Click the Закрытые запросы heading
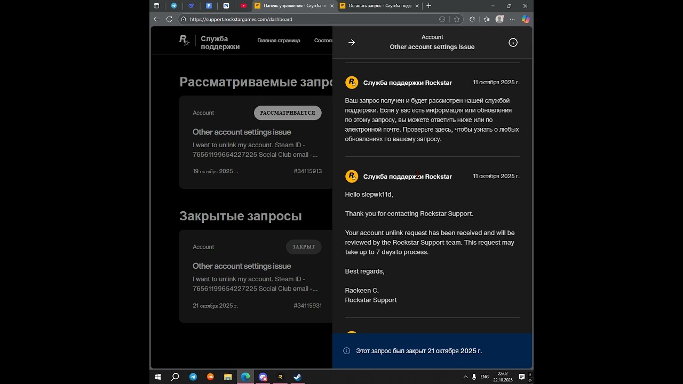This screenshot has height=384, width=683. tap(241, 216)
